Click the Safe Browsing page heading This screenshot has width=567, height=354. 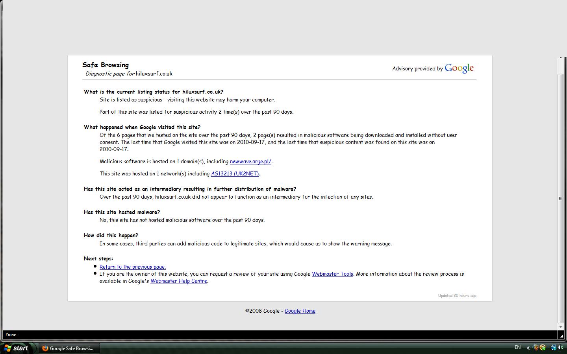click(106, 65)
